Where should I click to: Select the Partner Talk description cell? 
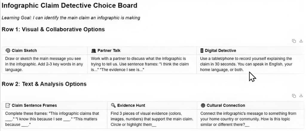[x=142, y=64]
